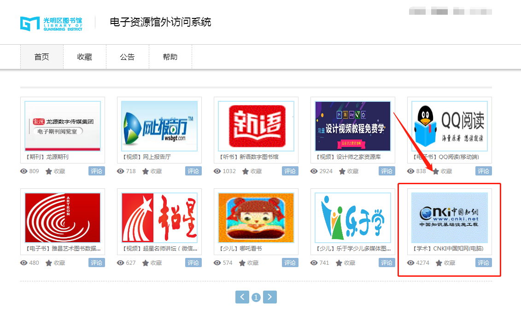Click the Guangming District Library logo
521x309 pixels.
point(51,23)
